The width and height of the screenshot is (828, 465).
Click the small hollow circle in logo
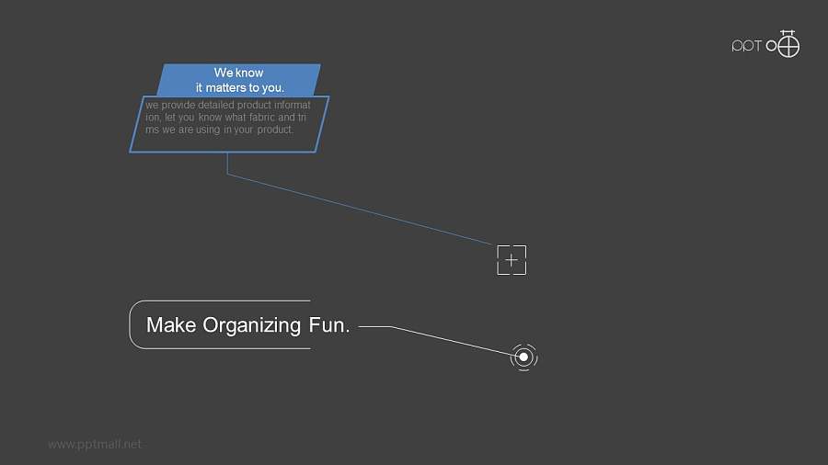[772, 46]
